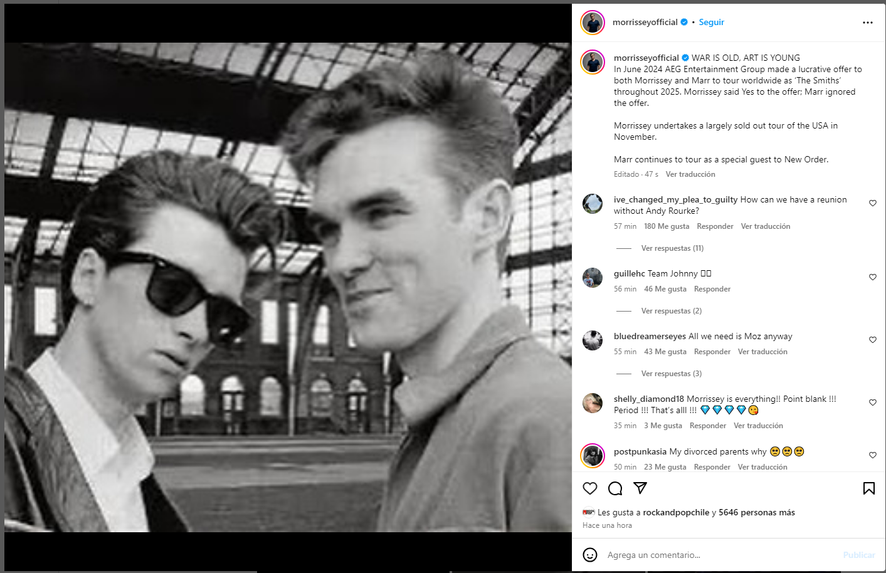Image resolution: width=886 pixels, height=573 pixels.
Task: Translate the post caption with Ver traducción
Action: pyautogui.click(x=690, y=174)
